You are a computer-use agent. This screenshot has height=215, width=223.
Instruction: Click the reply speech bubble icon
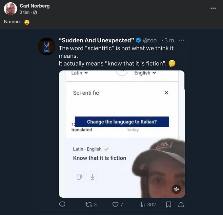point(62,205)
